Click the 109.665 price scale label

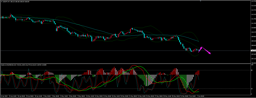click(253, 37)
